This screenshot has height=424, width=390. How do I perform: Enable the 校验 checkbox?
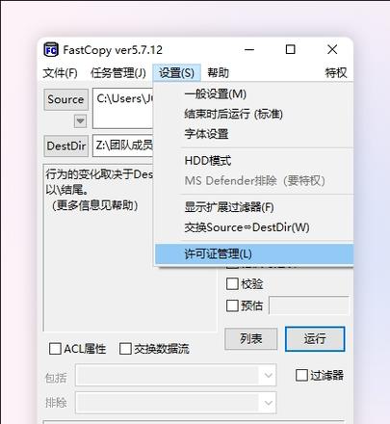click(232, 284)
